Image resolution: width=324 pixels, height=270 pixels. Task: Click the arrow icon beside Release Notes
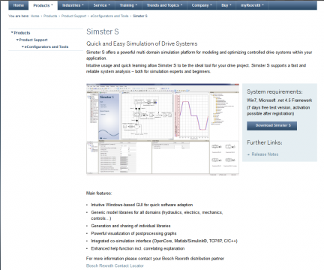(x=248, y=154)
